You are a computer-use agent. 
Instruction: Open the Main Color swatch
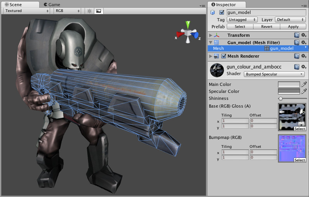[x=289, y=84]
